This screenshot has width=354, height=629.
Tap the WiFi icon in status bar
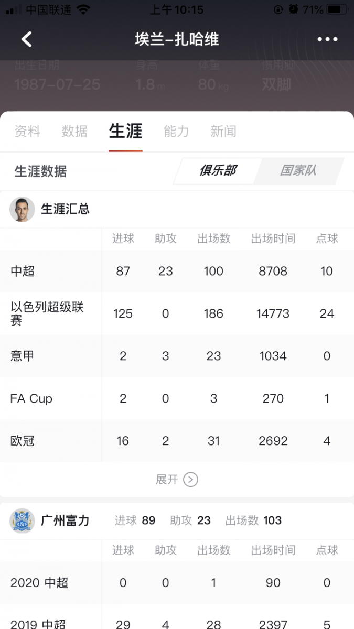pyautogui.click(x=83, y=9)
